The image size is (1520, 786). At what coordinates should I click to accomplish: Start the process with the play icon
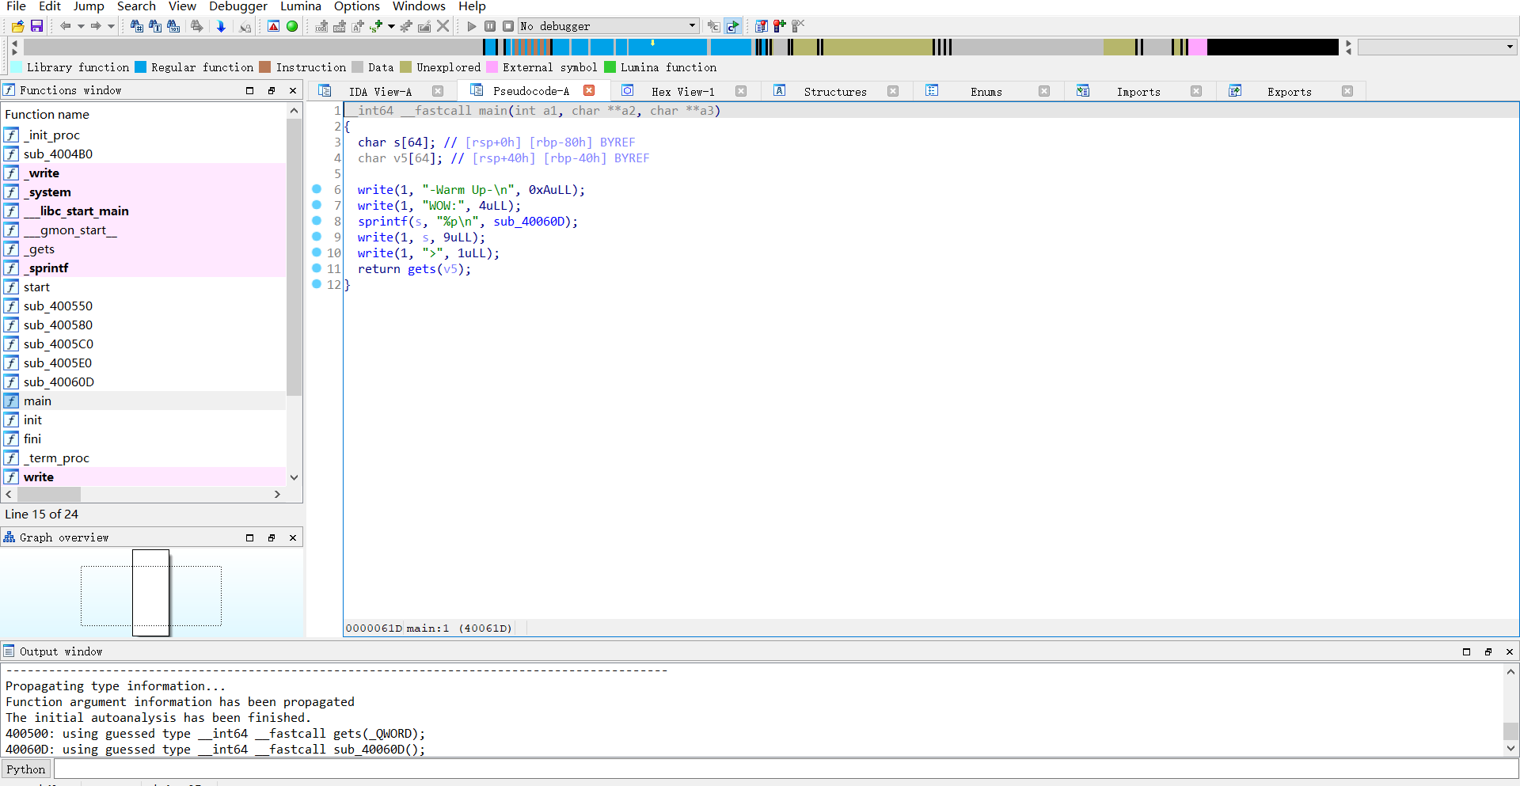point(472,26)
